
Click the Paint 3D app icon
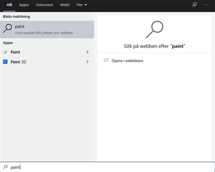[5, 62]
